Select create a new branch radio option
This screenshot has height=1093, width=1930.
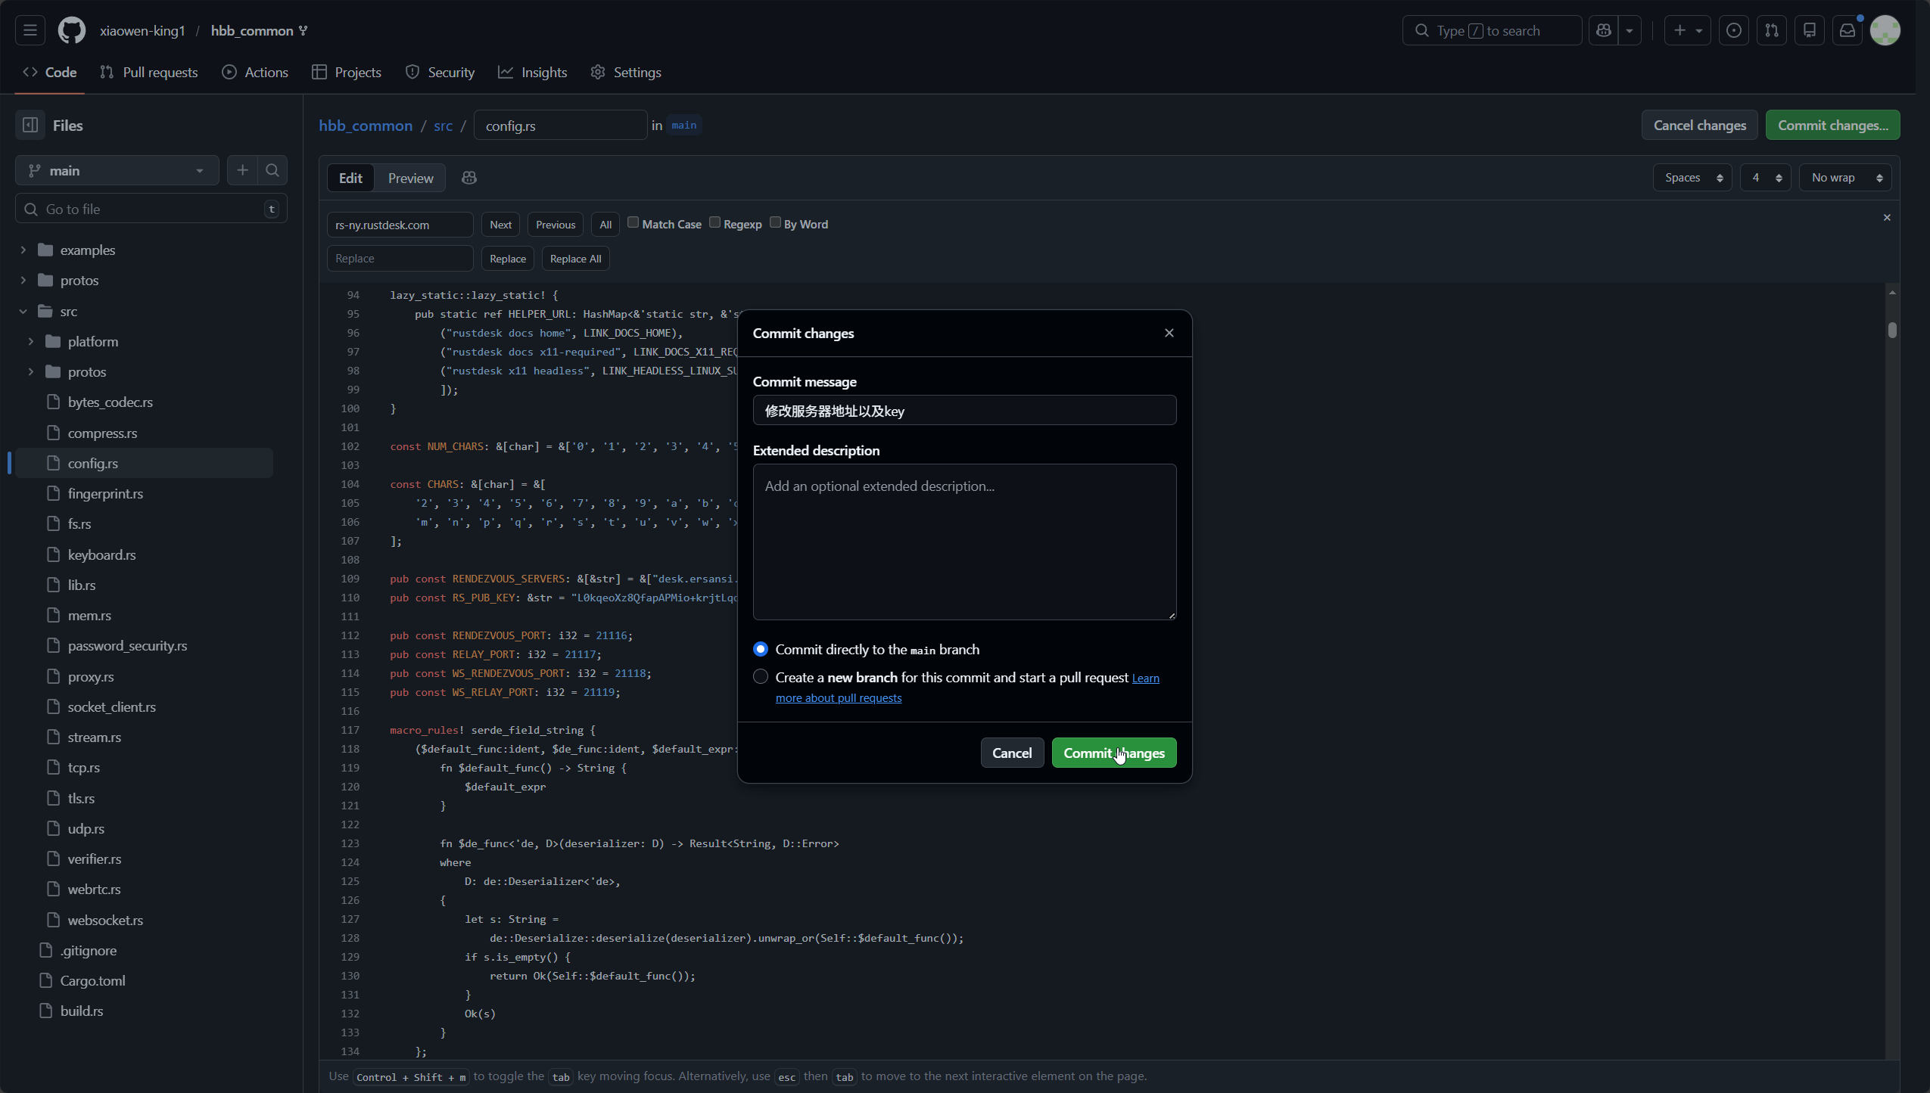(x=761, y=677)
